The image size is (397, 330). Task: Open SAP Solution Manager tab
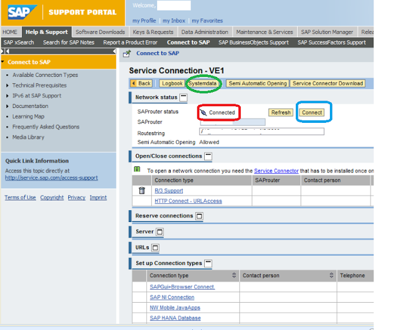pyautogui.click(x=327, y=32)
